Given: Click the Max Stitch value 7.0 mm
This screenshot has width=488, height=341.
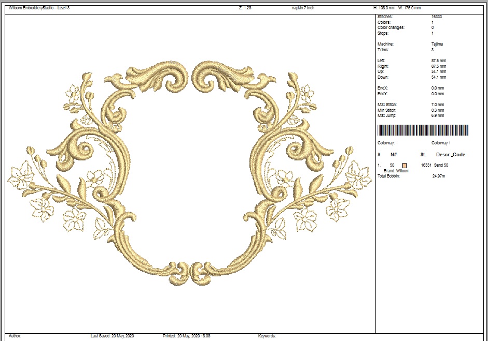Looking at the screenshot, I should click(437, 105).
